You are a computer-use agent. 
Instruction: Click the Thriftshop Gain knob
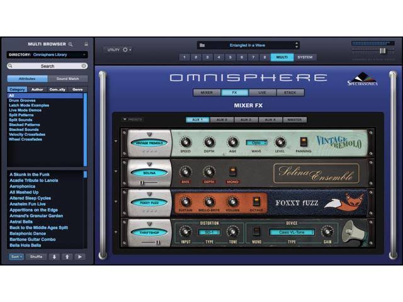[x=327, y=232]
